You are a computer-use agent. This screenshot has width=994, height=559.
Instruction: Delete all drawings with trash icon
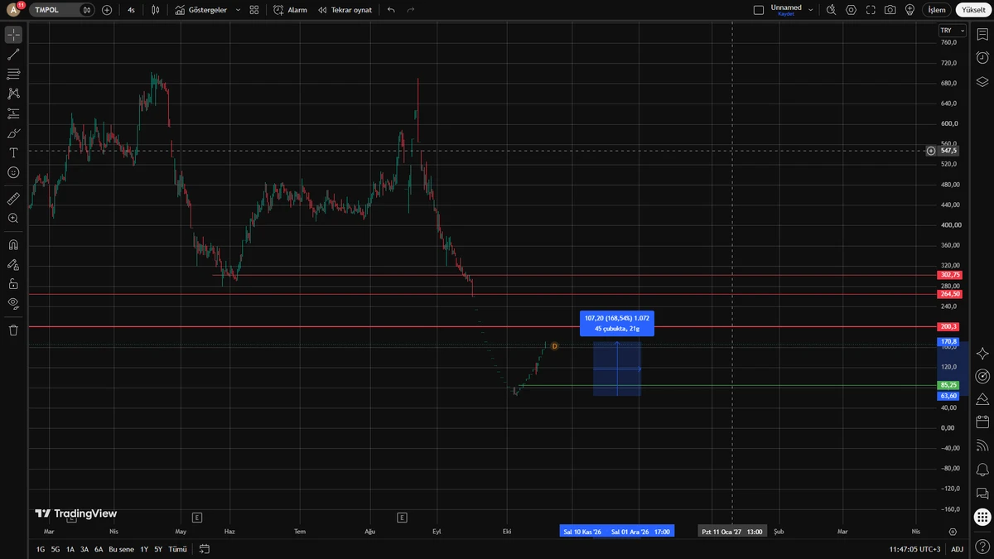click(x=13, y=330)
